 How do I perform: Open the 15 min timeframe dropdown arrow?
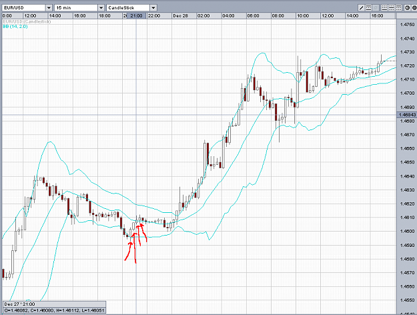click(101, 8)
